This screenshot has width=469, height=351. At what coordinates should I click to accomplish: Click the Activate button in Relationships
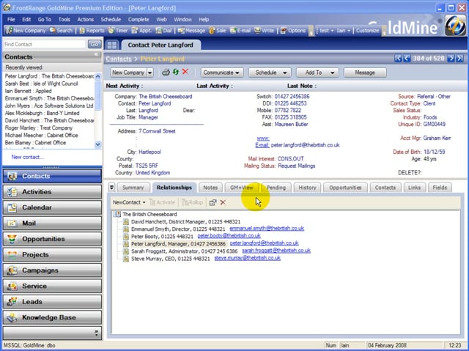coord(163,202)
